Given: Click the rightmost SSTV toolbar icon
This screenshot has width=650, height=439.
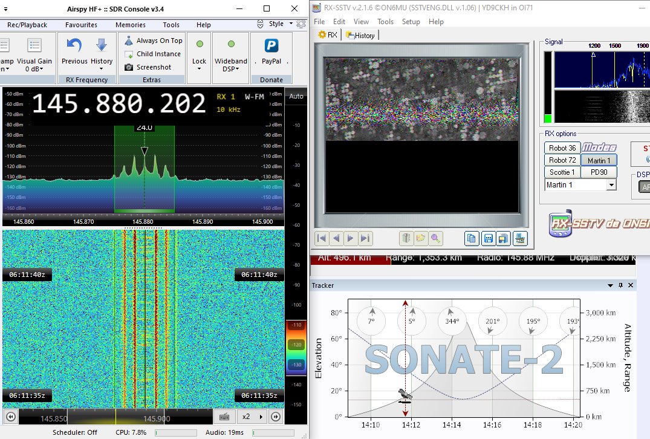Looking at the screenshot, I should [x=520, y=238].
